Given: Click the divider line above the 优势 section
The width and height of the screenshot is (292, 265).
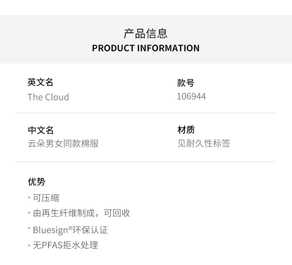Looking at the screenshot, I should point(145,162).
